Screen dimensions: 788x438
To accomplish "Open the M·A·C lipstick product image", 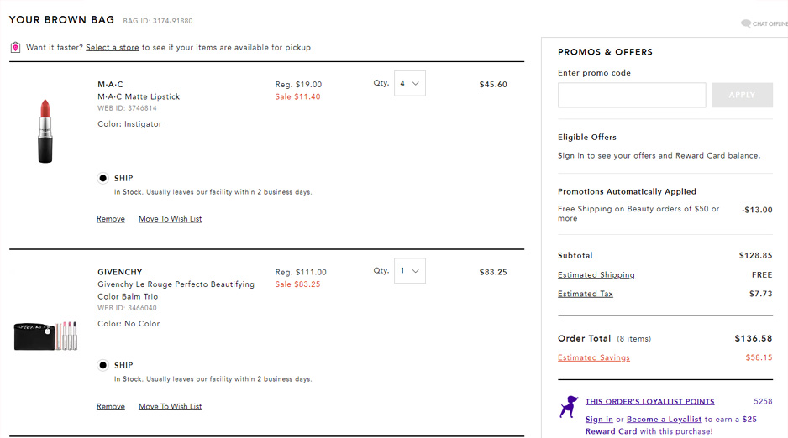I will (45, 131).
